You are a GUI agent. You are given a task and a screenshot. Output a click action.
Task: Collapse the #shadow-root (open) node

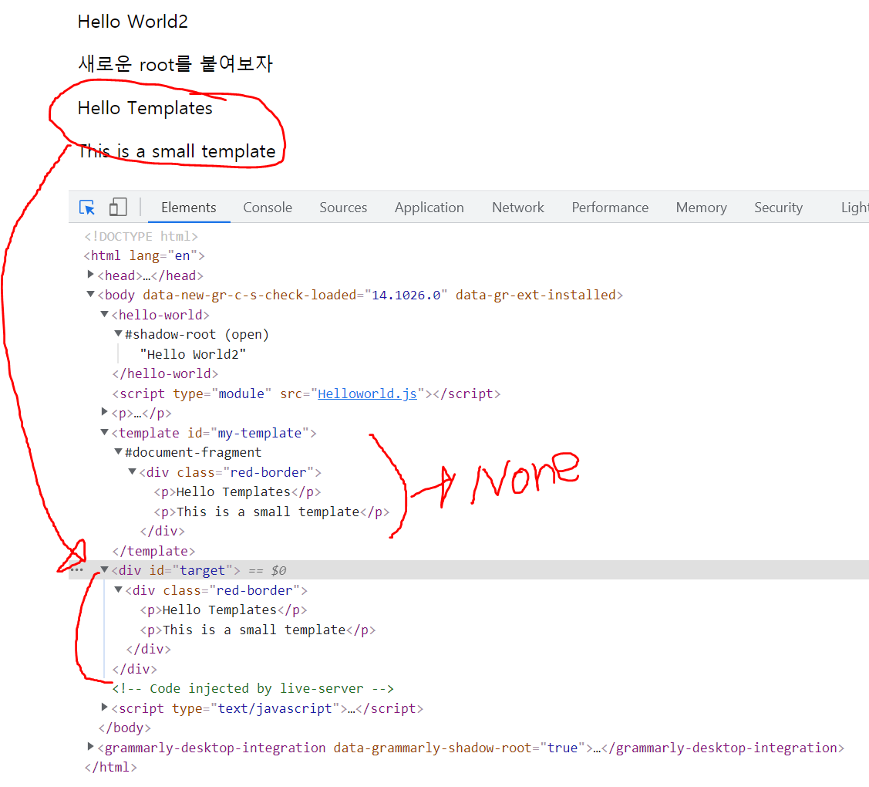pos(118,334)
